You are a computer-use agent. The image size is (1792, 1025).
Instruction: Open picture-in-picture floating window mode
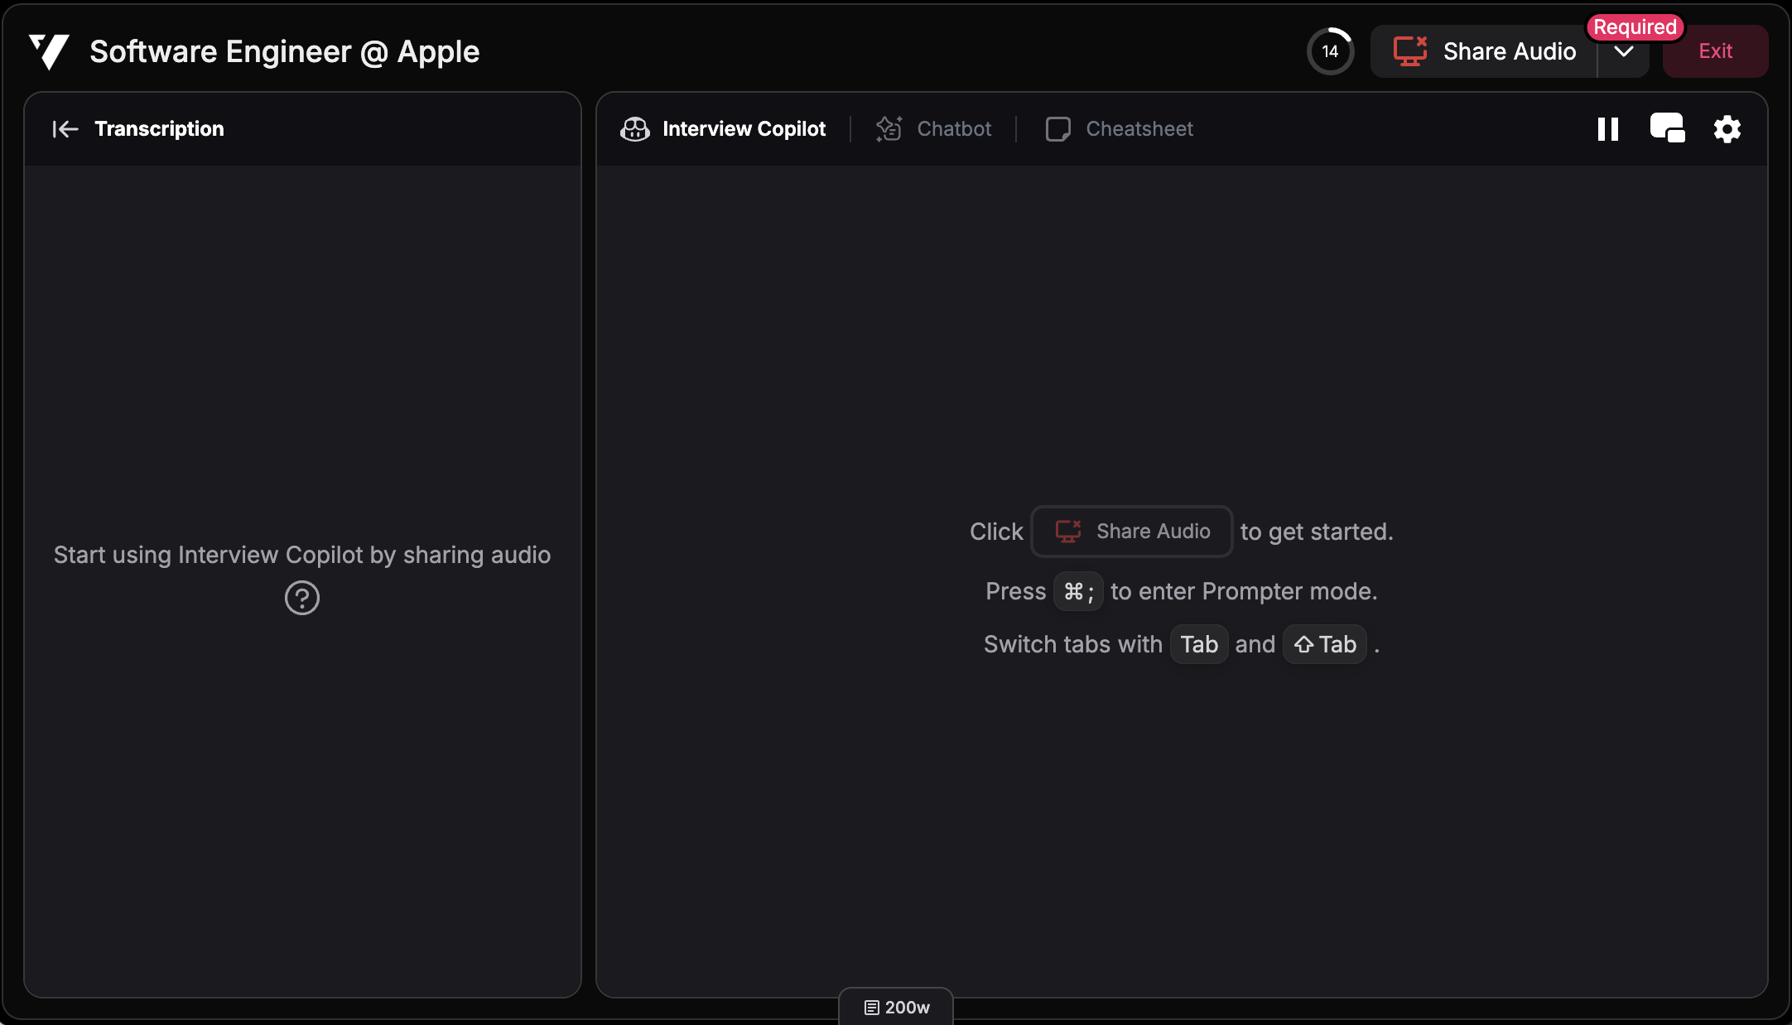click(x=1666, y=128)
